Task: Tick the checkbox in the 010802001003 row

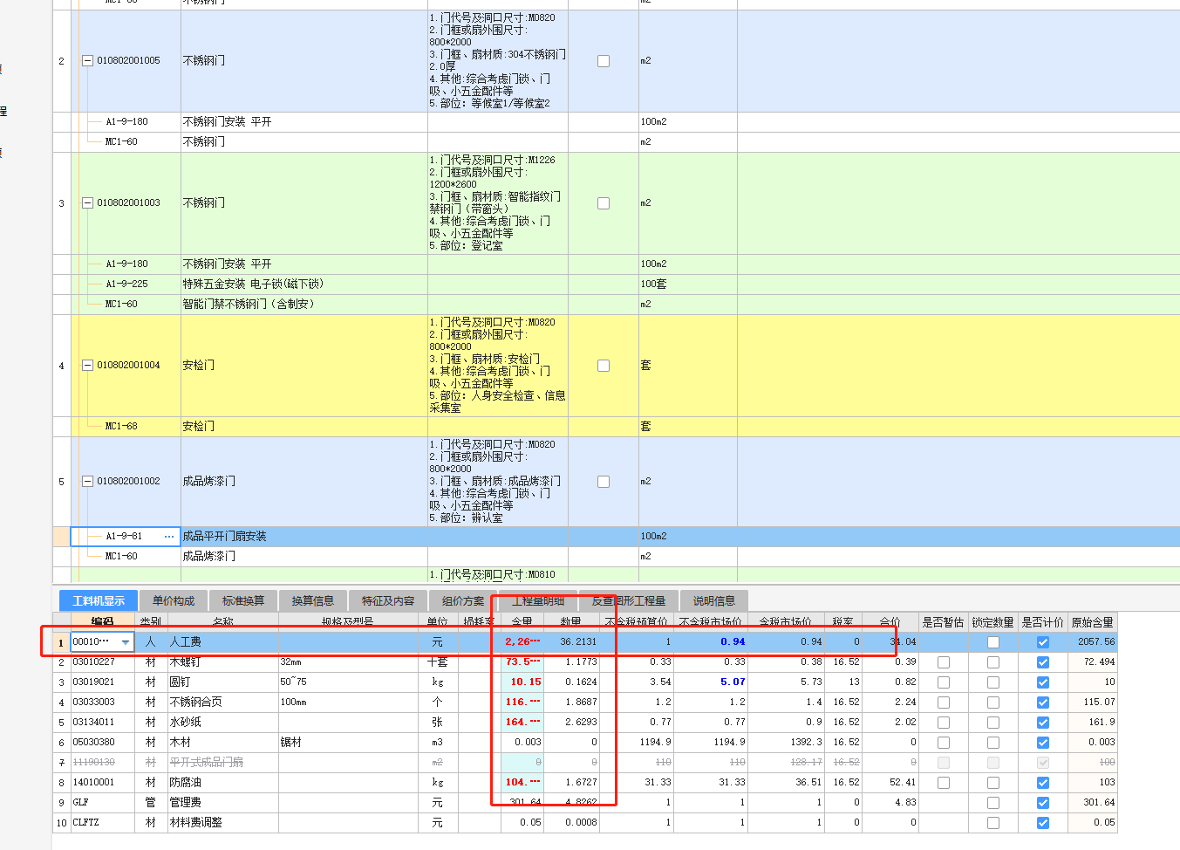Action: coord(604,203)
